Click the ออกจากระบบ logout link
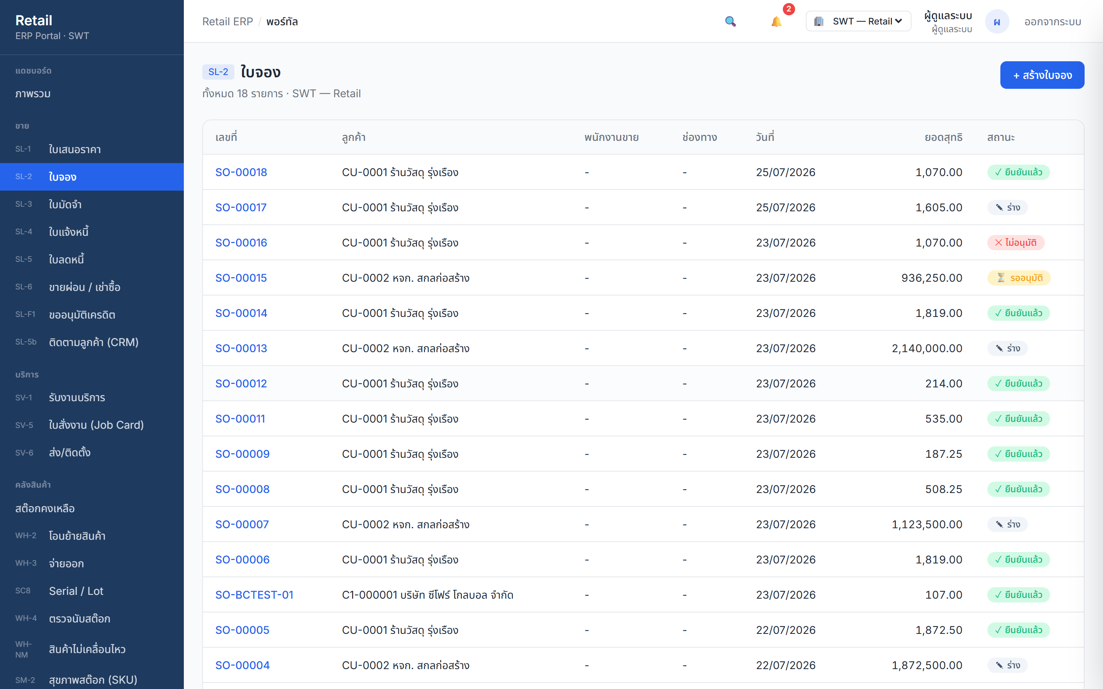1103x689 pixels. [1052, 22]
